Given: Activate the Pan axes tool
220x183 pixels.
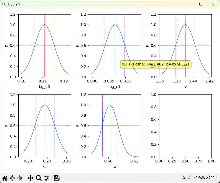Looking at the screenshot, I should point(30,178).
